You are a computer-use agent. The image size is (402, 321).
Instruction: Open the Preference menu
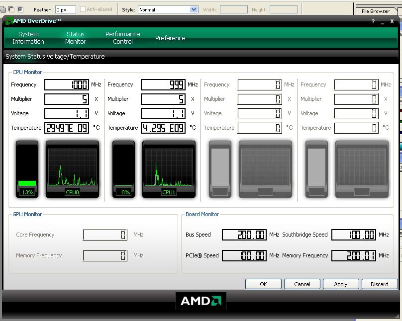pos(170,38)
